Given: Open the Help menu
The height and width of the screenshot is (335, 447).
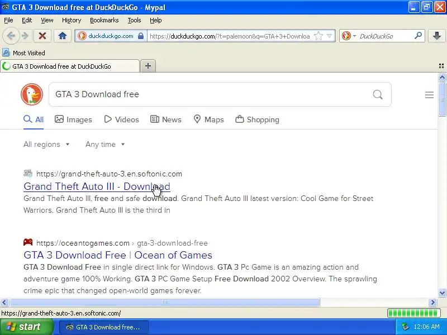Looking at the screenshot, I should click(x=156, y=20).
